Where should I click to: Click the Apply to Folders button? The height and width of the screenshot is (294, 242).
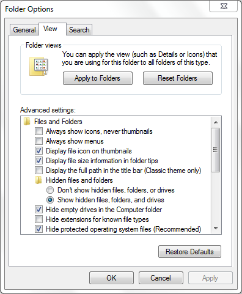point(98,78)
